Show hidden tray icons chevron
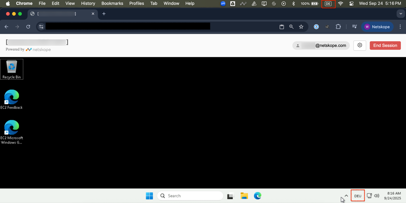The height and width of the screenshot is (203, 406). (x=346, y=196)
